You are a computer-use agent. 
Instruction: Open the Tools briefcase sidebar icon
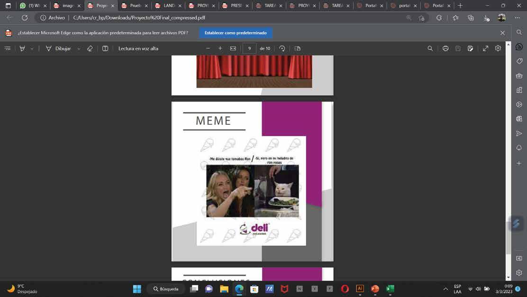coord(519,76)
